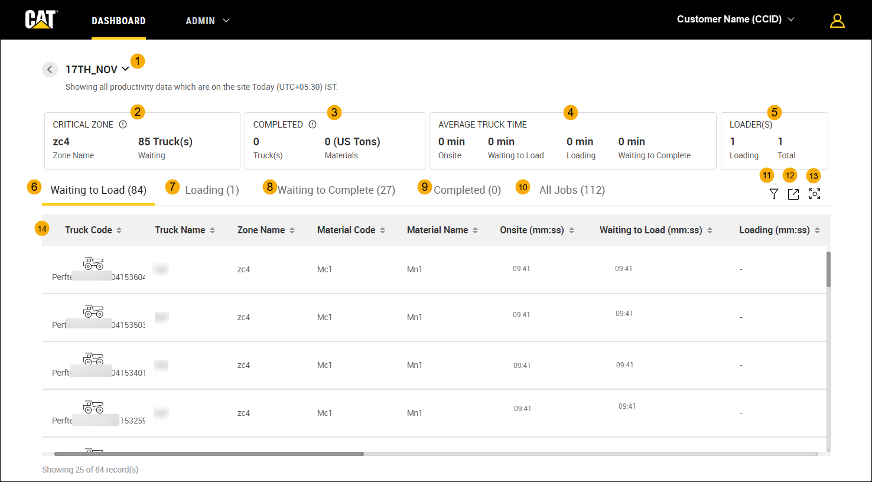
Task: Open the user profile icon
Action: [837, 21]
